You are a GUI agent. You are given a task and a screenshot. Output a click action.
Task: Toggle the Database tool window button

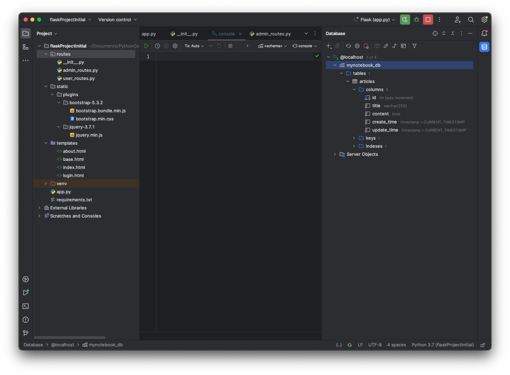coord(484,47)
